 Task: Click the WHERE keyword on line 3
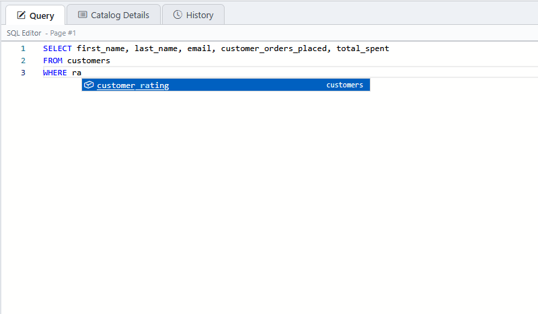click(55, 73)
